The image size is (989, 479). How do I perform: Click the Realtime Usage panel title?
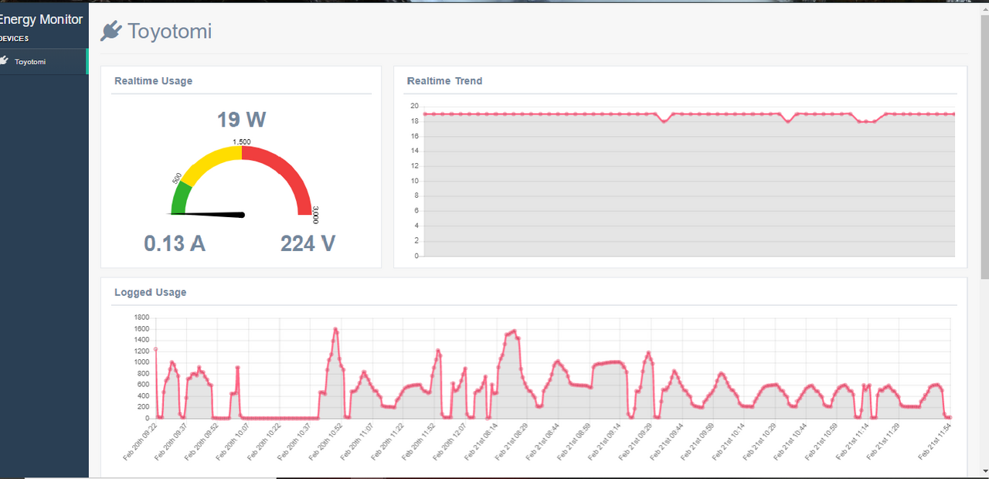pyautogui.click(x=153, y=80)
